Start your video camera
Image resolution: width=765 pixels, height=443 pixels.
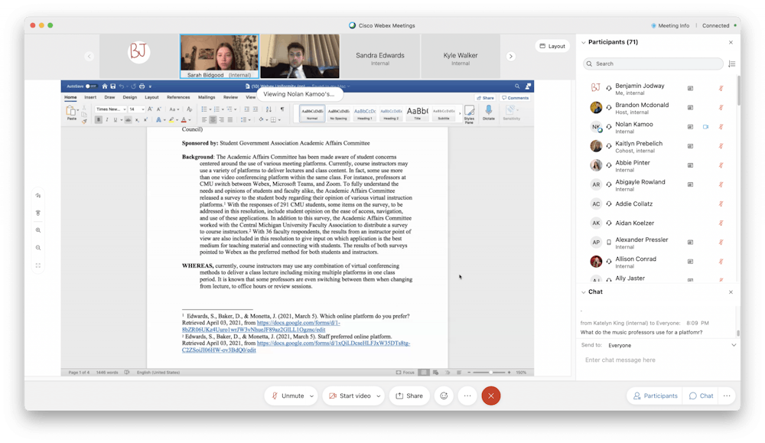coord(350,396)
